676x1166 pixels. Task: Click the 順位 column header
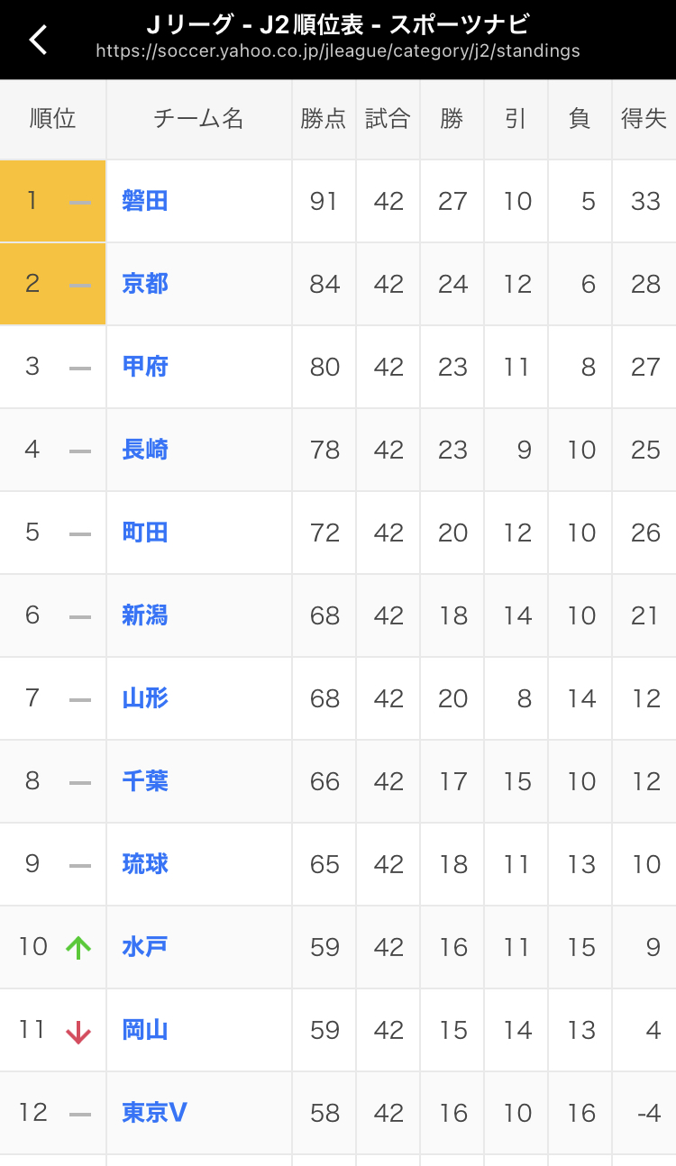(x=52, y=119)
